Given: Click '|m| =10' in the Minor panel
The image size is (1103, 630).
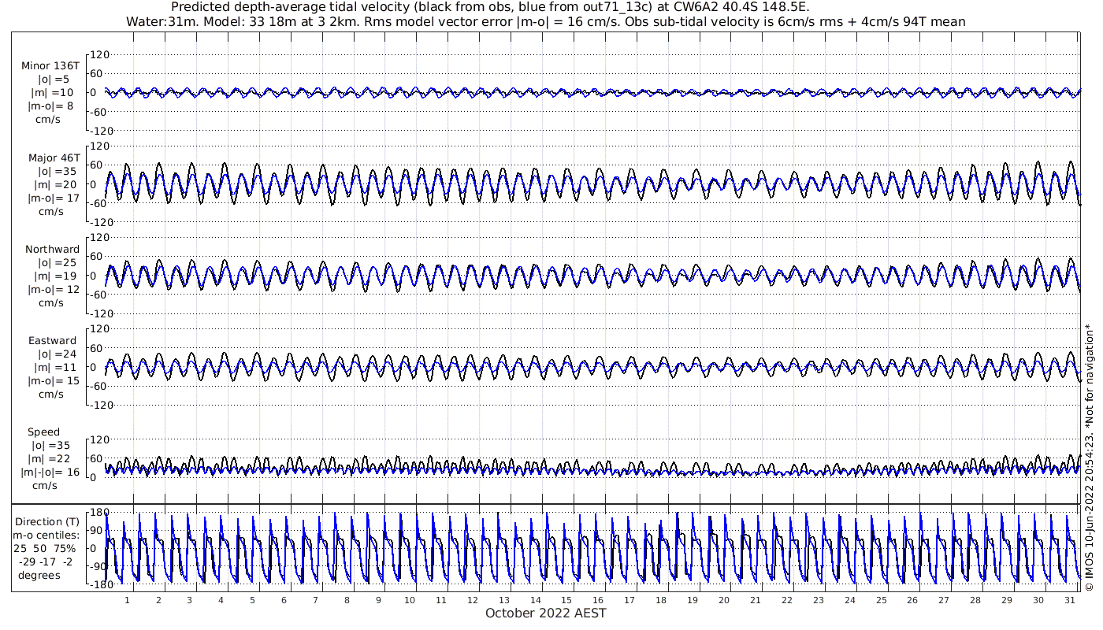Looking at the screenshot, I should click(x=54, y=93).
